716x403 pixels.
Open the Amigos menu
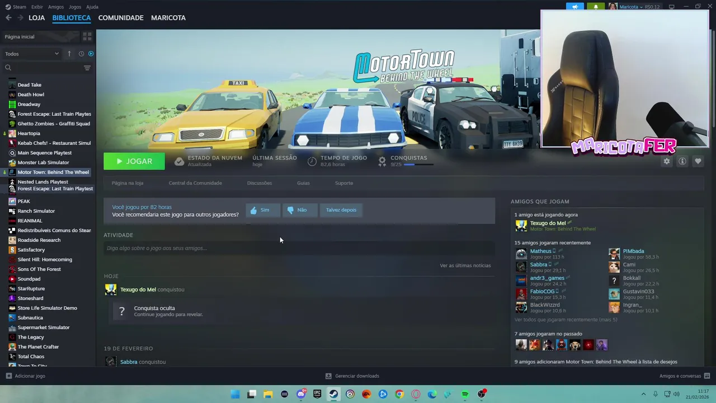click(x=56, y=7)
